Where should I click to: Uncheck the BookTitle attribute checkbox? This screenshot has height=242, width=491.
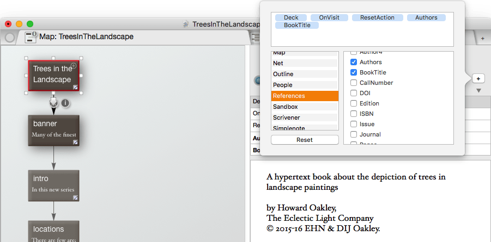coord(354,72)
